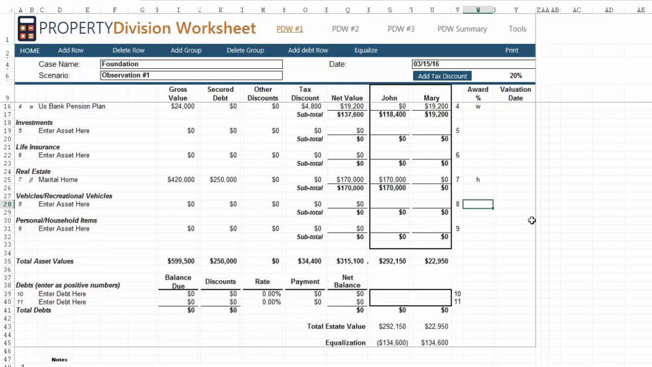Image resolution: width=652 pixels, height=367 pixels.
Task: Select the 20% tax discount cell
Action: (x=516, y=76)
